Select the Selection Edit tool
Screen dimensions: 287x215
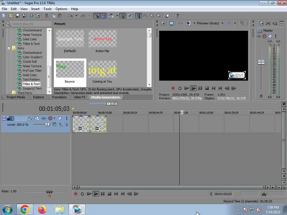[x=152, y=16]
